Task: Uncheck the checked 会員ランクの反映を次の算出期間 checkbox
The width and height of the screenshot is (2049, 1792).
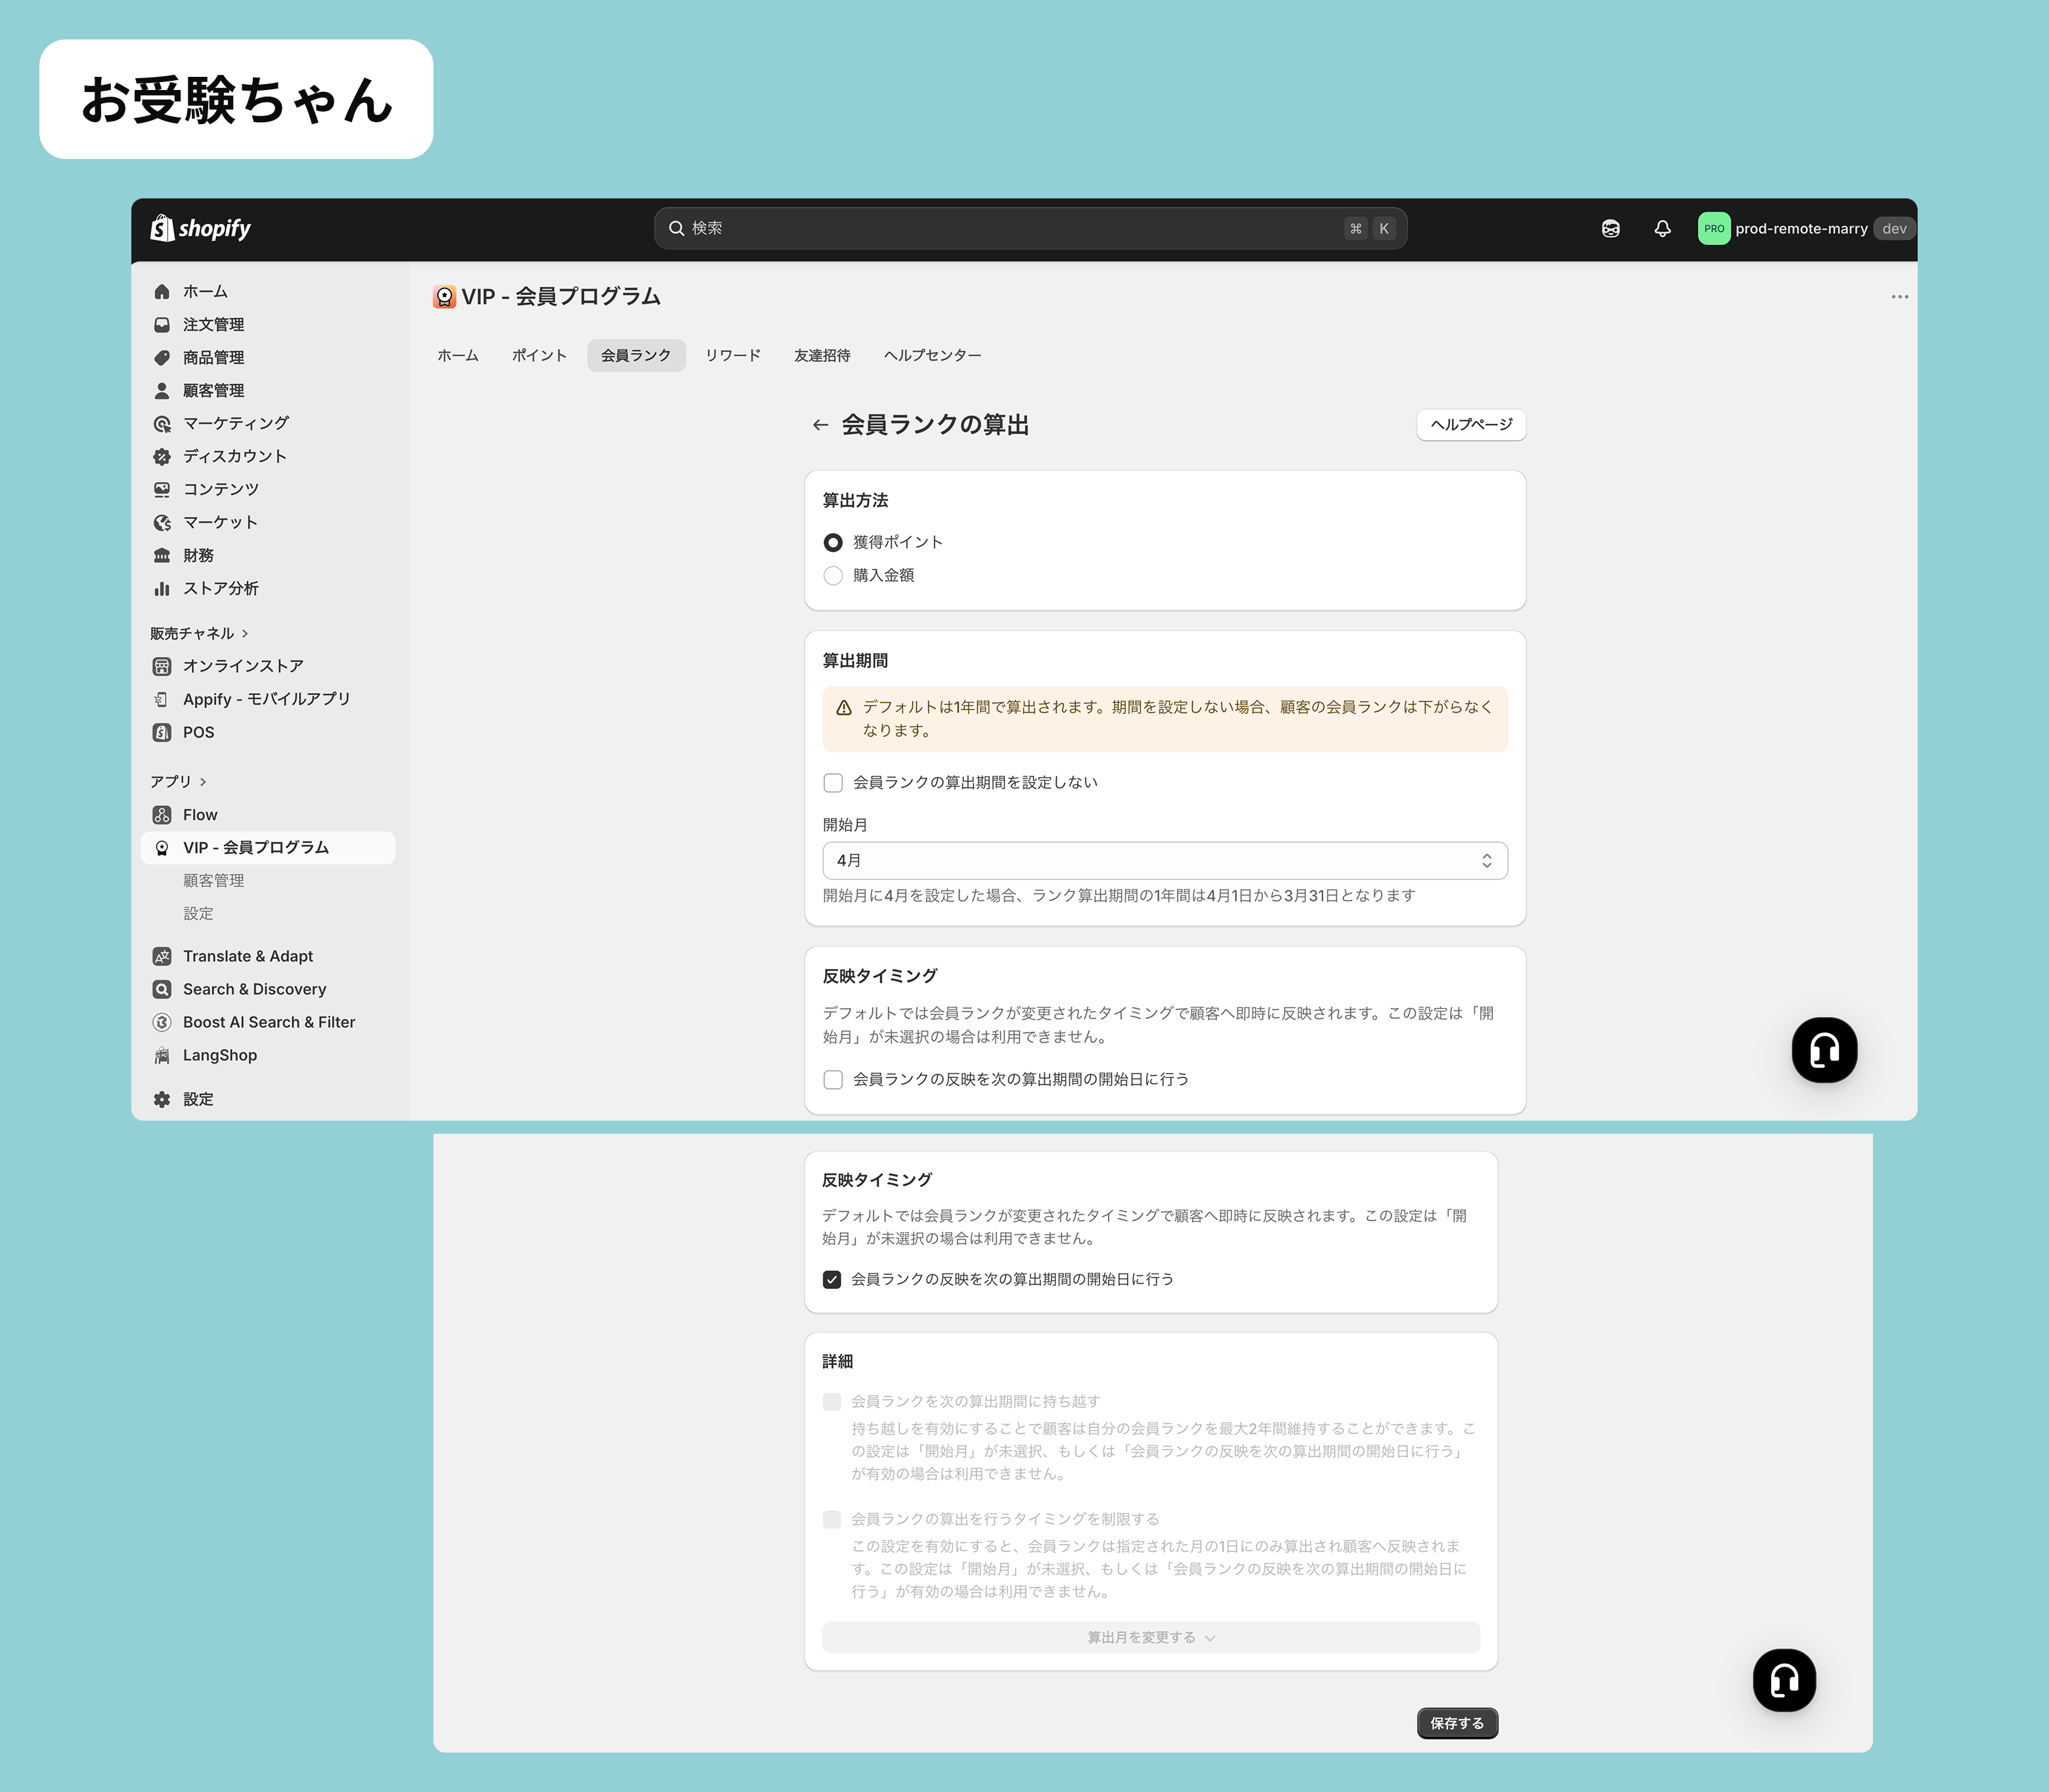Action: click(831, 1280)
